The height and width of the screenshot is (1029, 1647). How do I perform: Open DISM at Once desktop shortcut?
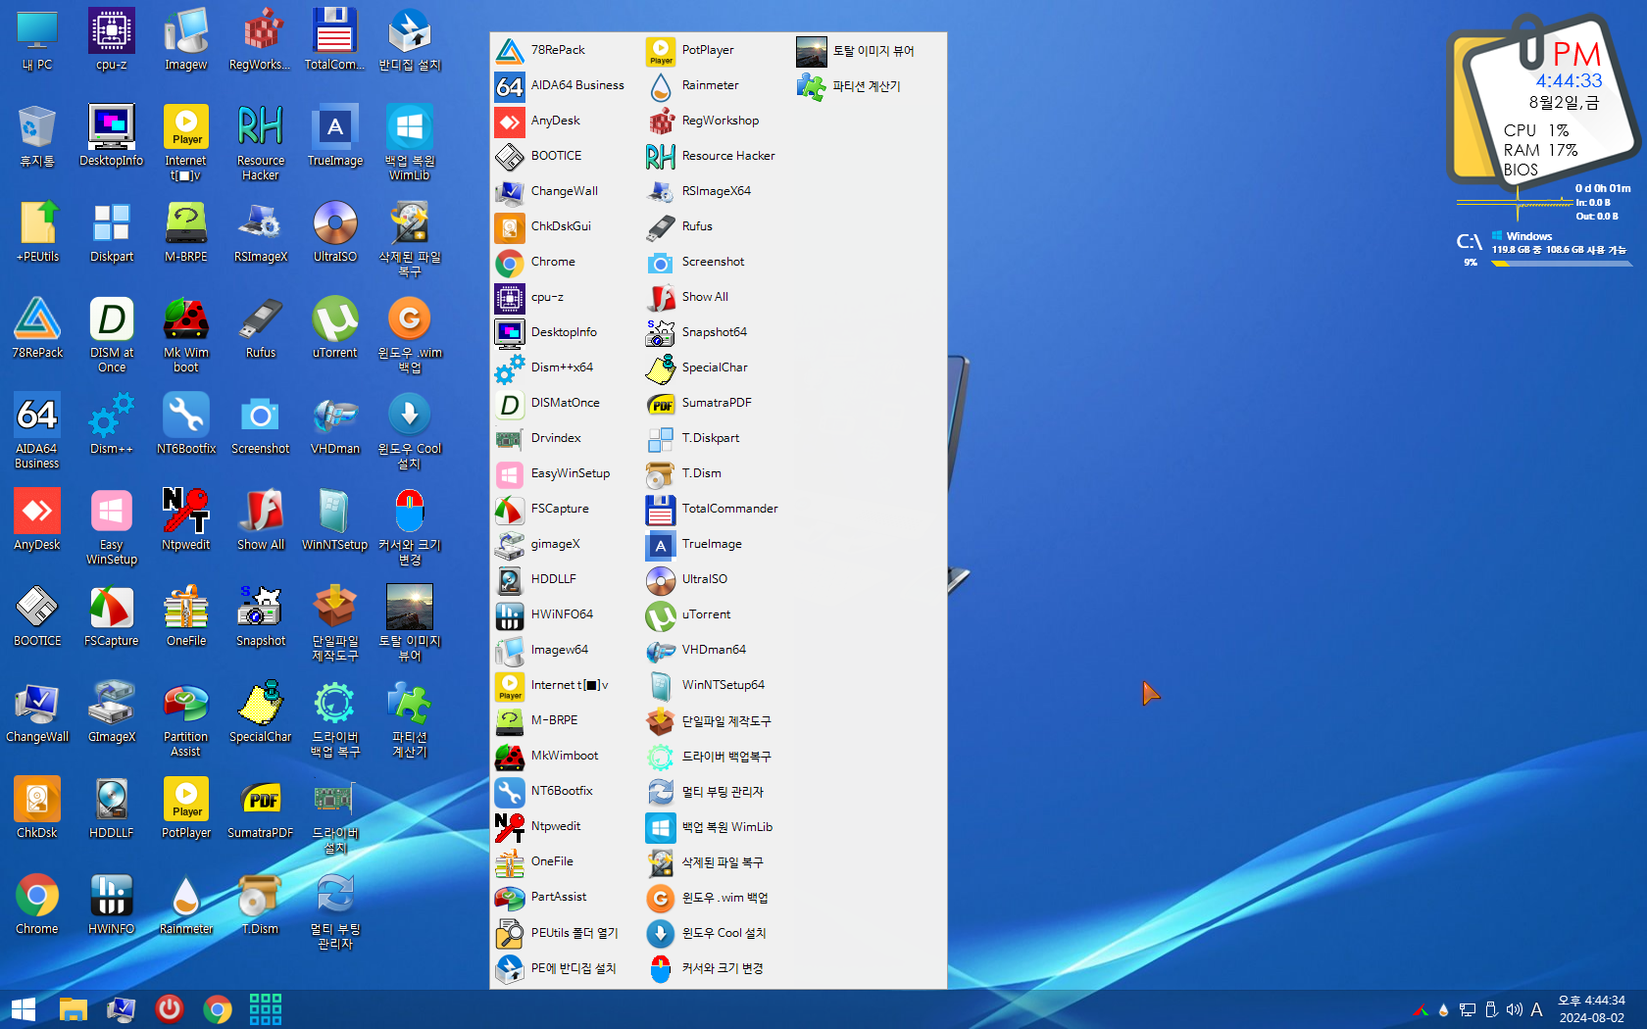coord(112,334)
